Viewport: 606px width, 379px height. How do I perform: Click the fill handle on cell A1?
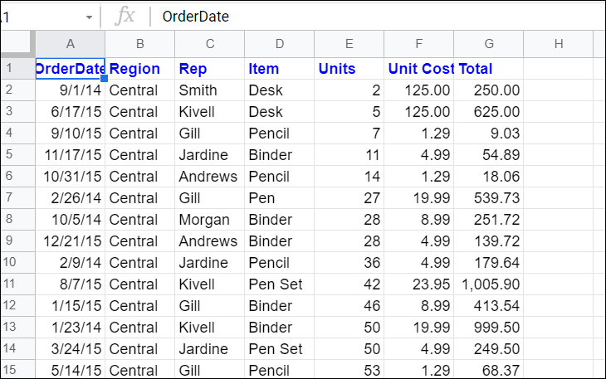(104, 78)
